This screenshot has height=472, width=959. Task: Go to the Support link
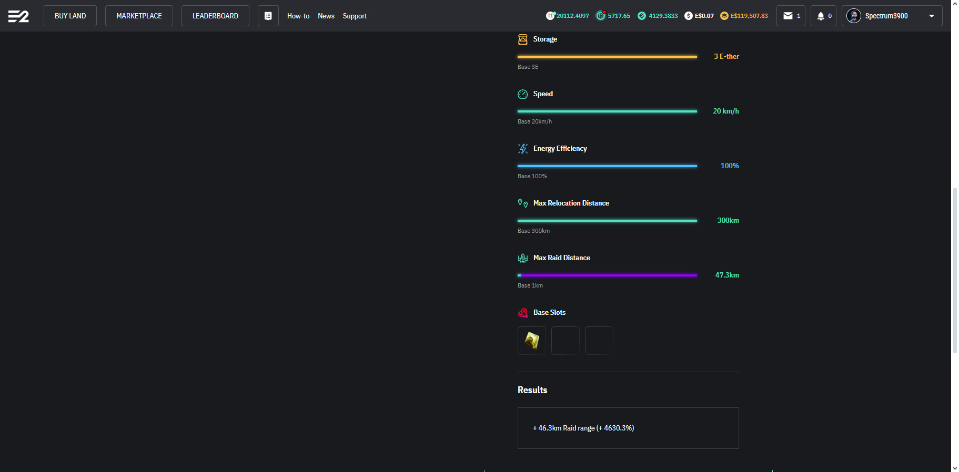tap(355, 16)
